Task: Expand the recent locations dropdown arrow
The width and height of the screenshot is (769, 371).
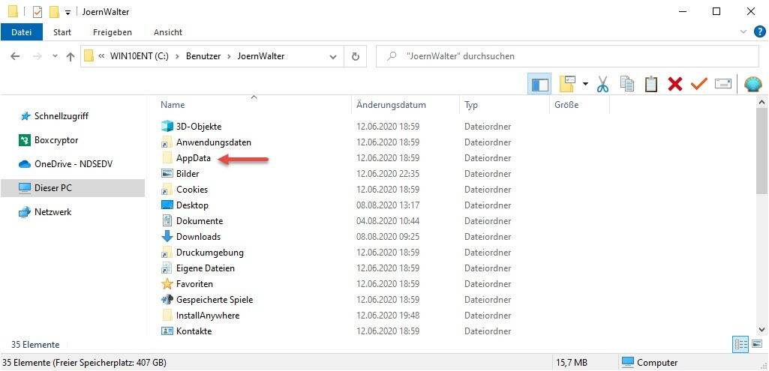Action: (53, 56)
